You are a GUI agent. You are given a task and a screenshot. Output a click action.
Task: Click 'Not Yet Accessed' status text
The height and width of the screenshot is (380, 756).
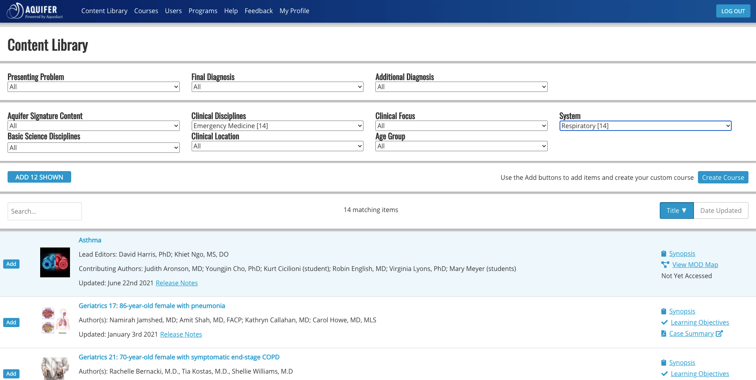point(686,276)
